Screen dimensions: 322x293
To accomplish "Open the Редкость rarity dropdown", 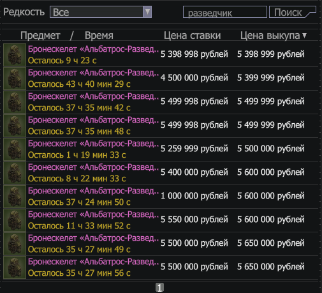I will tap(101, 12).
